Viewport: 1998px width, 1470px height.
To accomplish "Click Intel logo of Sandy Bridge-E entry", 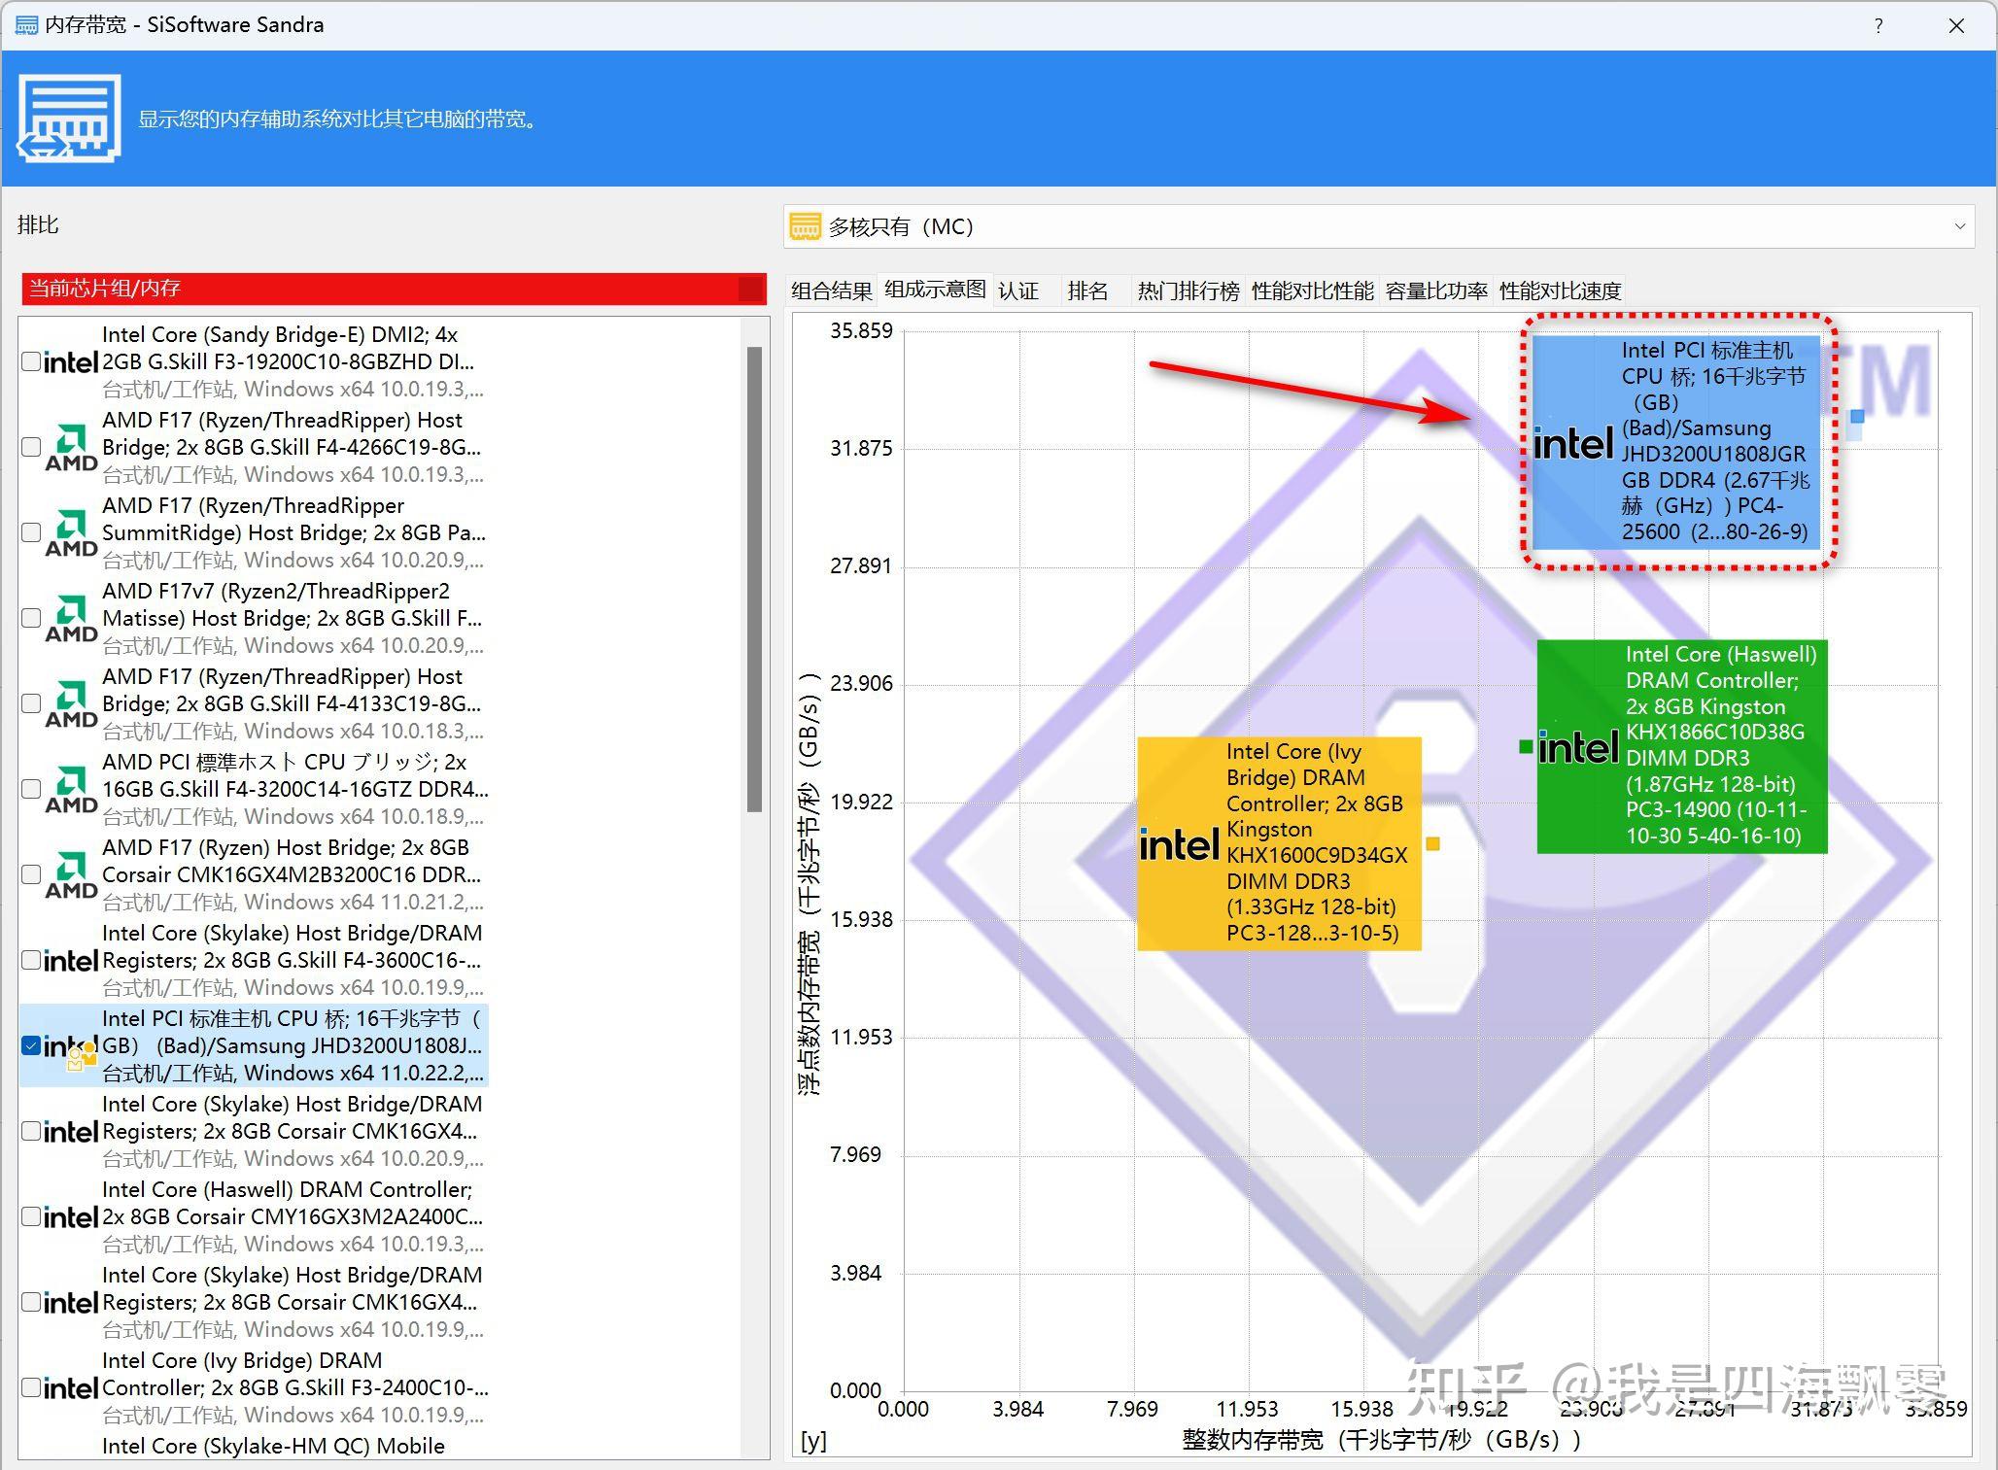I will coord(71,362).
